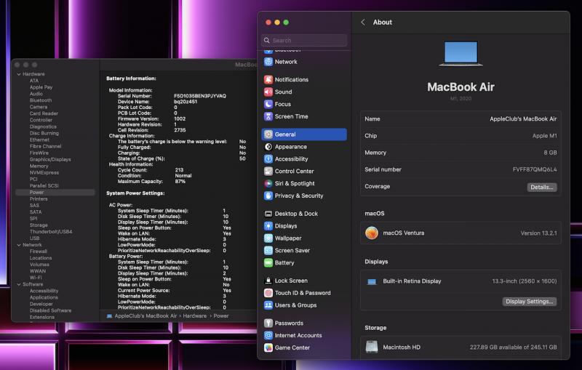Screen dimensions: 582x370
Task: Click the Name value AppleClub's MacBook Air
Action: coord(523,119)
